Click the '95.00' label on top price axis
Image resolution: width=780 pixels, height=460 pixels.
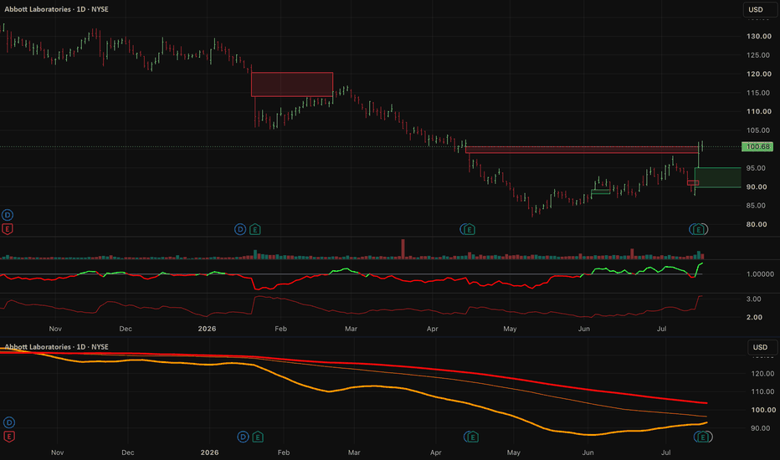[756, 168]
